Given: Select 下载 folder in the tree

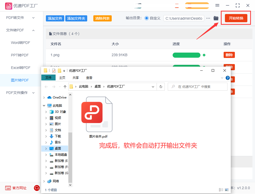Looking at the screenshot, I should click(x=55, y=136).
